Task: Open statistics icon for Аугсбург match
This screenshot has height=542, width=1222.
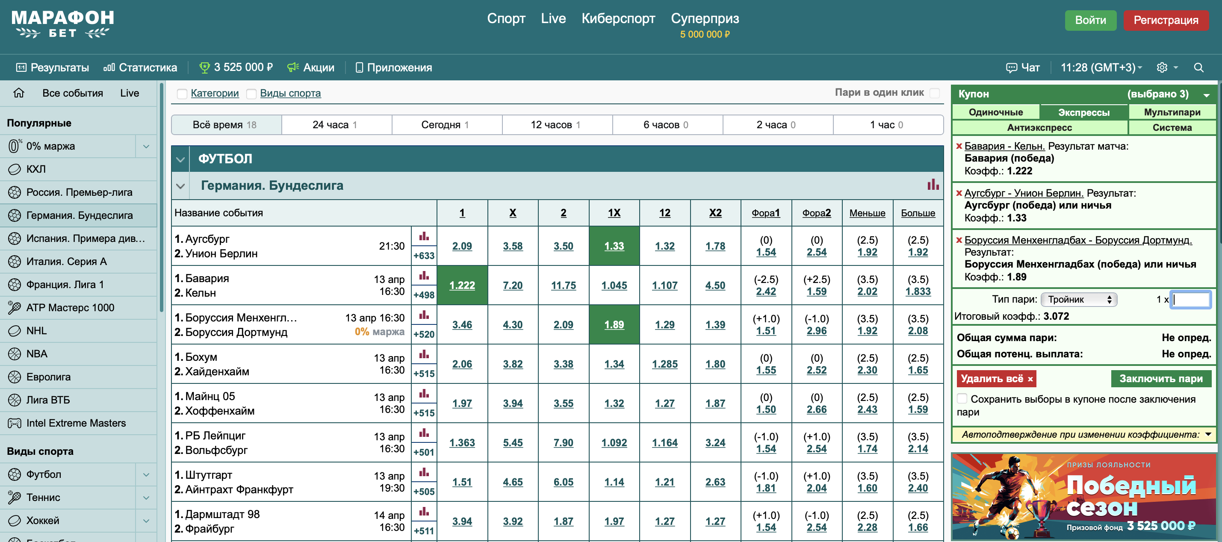Action: pyautogui.click(x=424, y=236)
